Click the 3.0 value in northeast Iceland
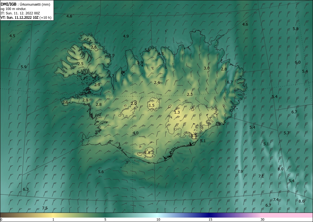The height and width of the screenshot is (222, 313). 207,68
